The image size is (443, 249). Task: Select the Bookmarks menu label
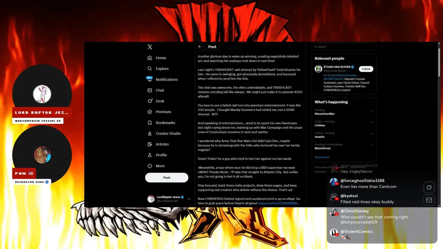point(165,123)
